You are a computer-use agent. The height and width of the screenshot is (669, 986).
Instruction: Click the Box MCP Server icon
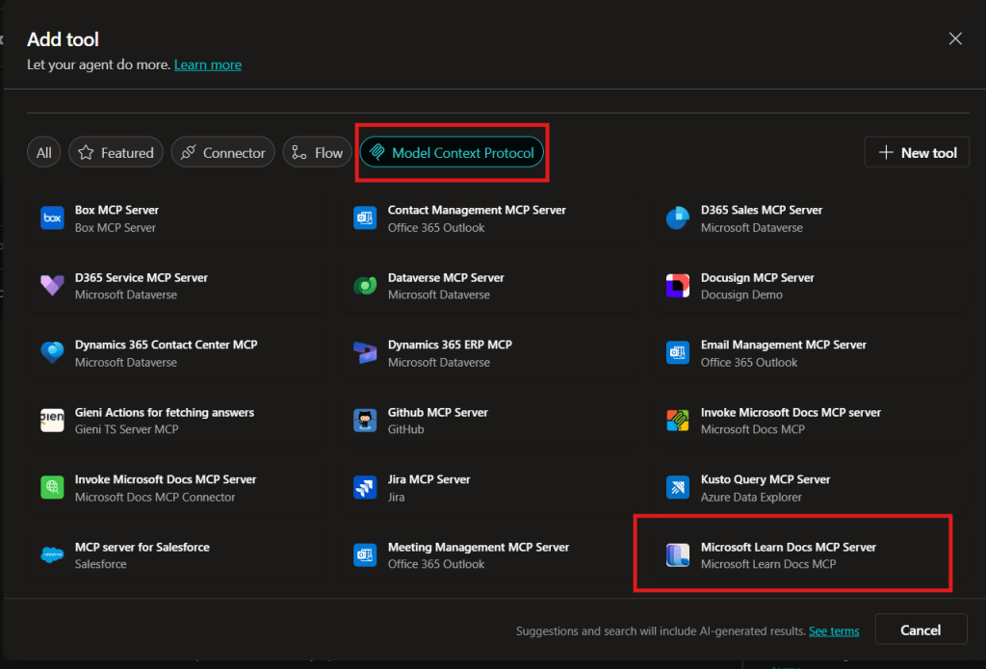(52, 219)
